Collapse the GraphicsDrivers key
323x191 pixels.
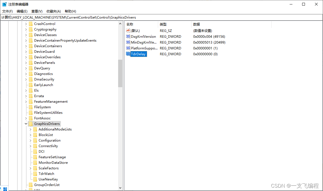[x=26, y=124]
